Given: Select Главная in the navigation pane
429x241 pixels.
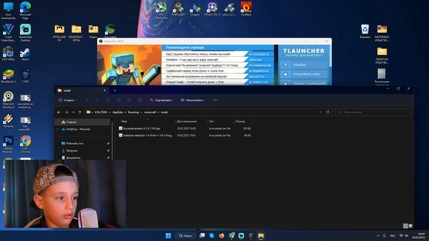Looking at the screenshot, I should 83,122.
